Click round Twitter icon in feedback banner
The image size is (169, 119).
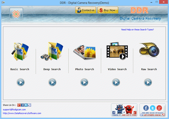click(153, 108)
